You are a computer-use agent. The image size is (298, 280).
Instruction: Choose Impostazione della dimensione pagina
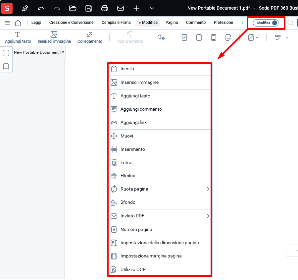tap(160, 243)
